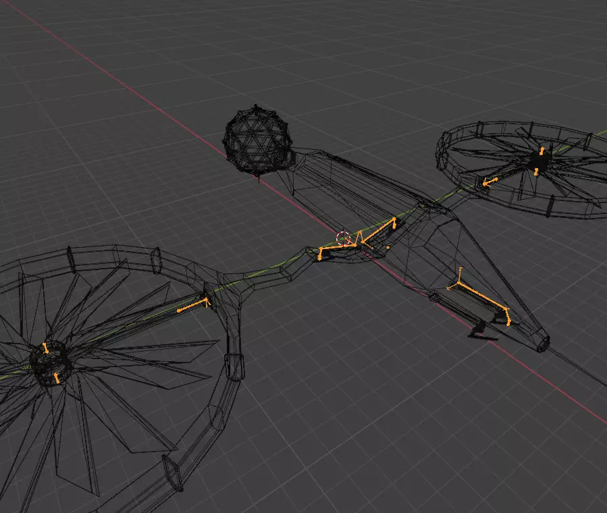Select the wireframe sphere mesh

coord(257,140)
